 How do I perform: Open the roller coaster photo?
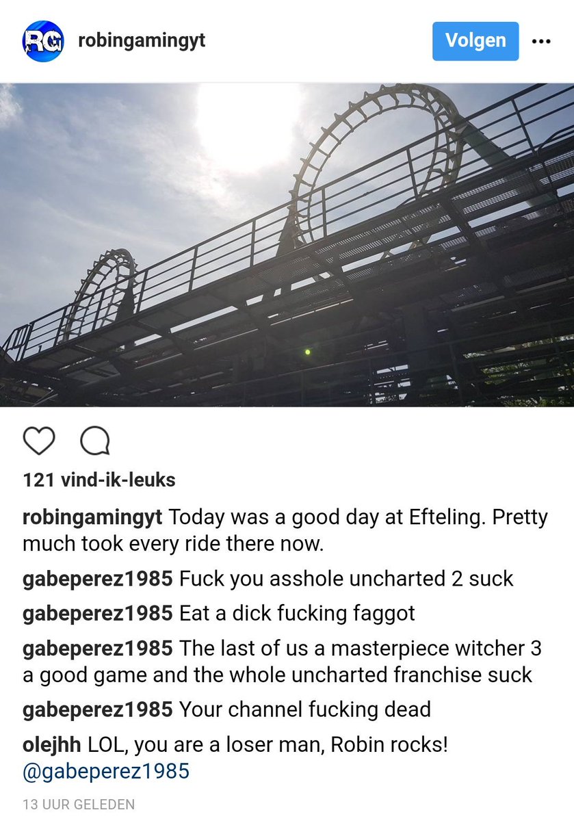click(x=287, y=244)
